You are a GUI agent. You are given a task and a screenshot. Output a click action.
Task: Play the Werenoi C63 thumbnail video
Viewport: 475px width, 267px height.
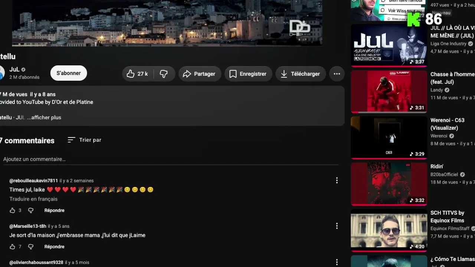coord(389,138)
